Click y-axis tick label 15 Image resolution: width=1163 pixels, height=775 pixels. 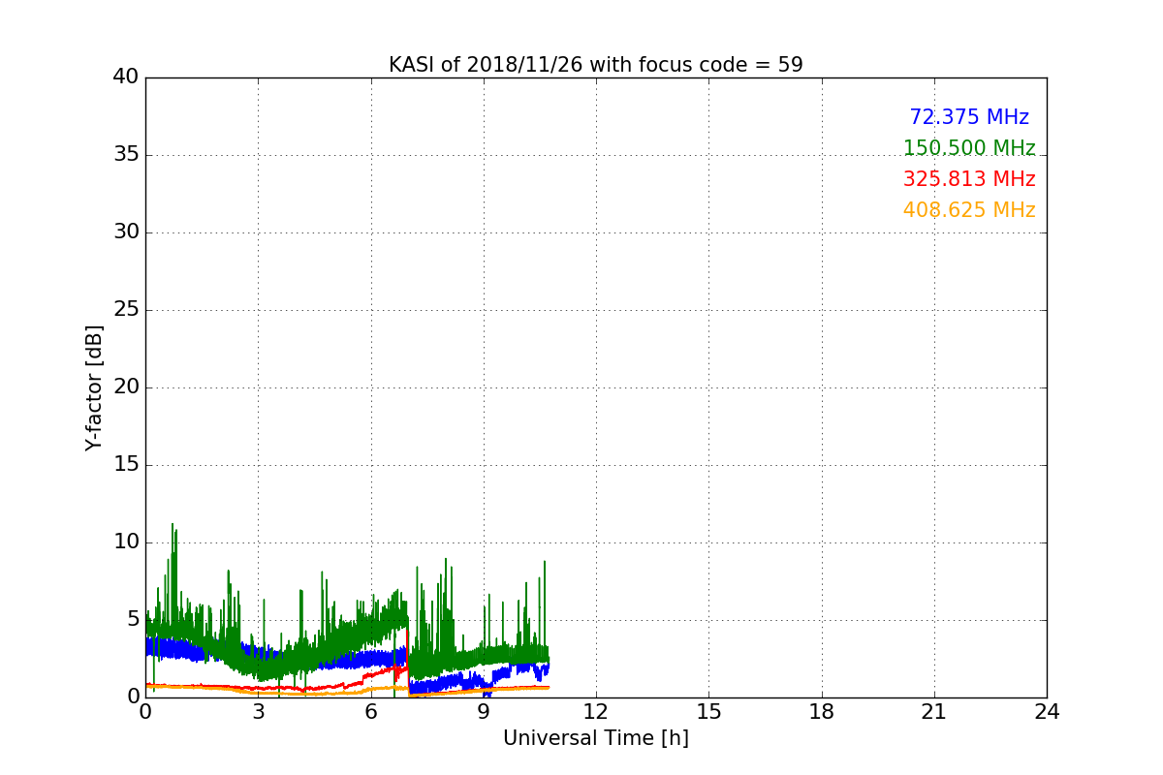coord(126,465)
